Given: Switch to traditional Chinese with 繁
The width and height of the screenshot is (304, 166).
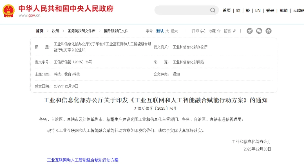Looking at the screenshot, I should (x=247, y=10).
